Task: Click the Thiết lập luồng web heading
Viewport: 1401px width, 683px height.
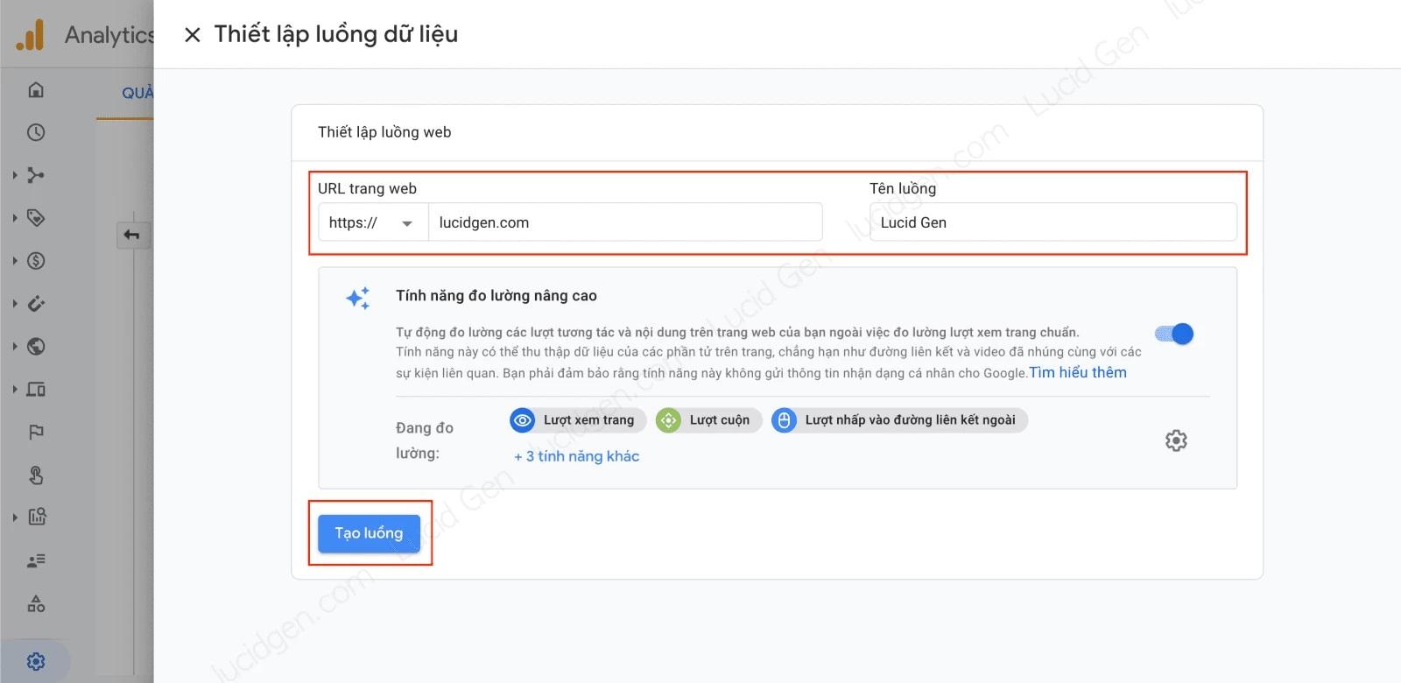Action: [384, 132]
